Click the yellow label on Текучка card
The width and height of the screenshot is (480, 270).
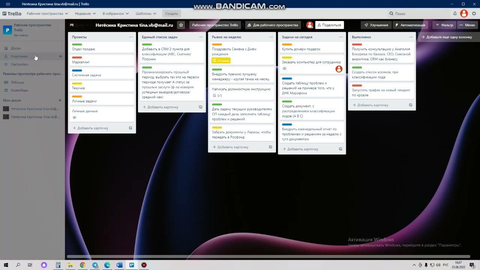tap(77, 84)
